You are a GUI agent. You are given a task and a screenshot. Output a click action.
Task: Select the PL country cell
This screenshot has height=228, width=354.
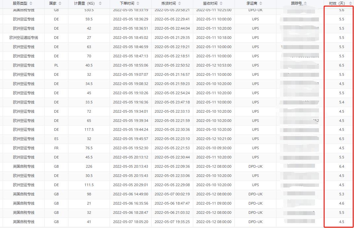point(55,65)
